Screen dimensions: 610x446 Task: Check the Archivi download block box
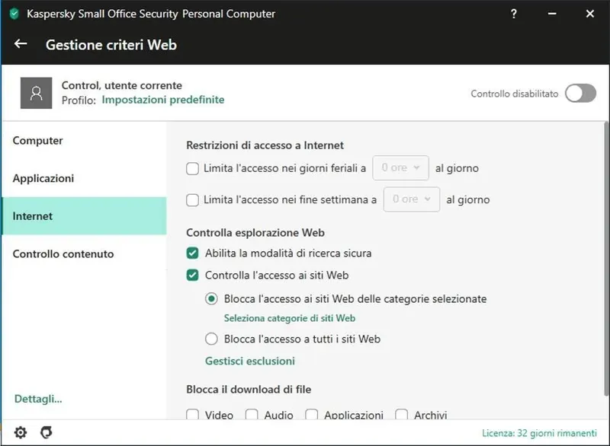402,414
